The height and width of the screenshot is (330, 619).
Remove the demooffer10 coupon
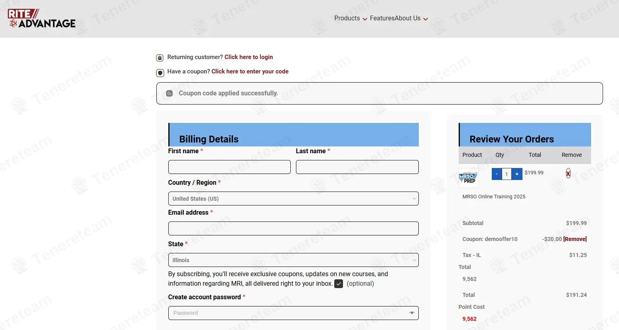[575, 239]
